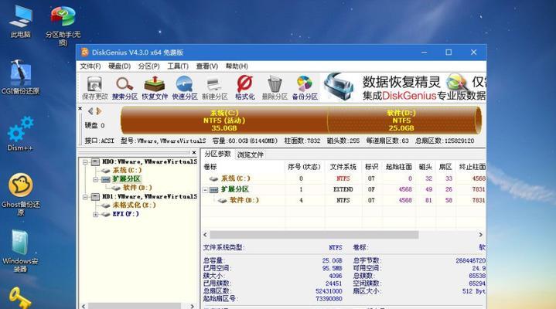Open the 搜索分区 search partition tool

125,88
